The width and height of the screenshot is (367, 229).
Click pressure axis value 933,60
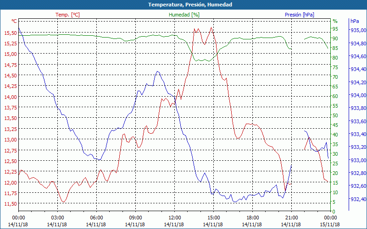tap(358, 121)
